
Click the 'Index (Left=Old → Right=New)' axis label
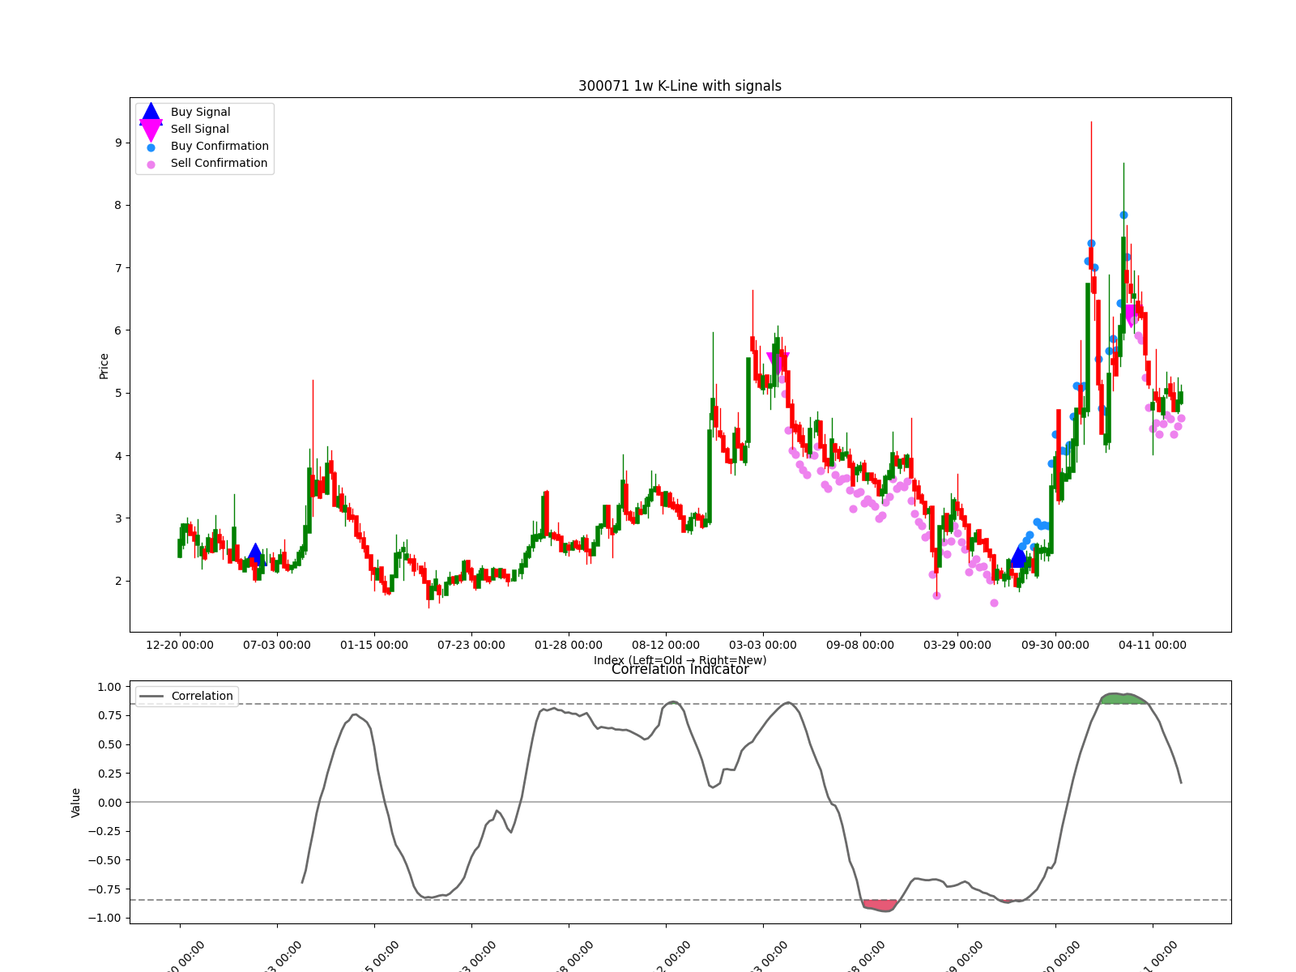[680, 660]
